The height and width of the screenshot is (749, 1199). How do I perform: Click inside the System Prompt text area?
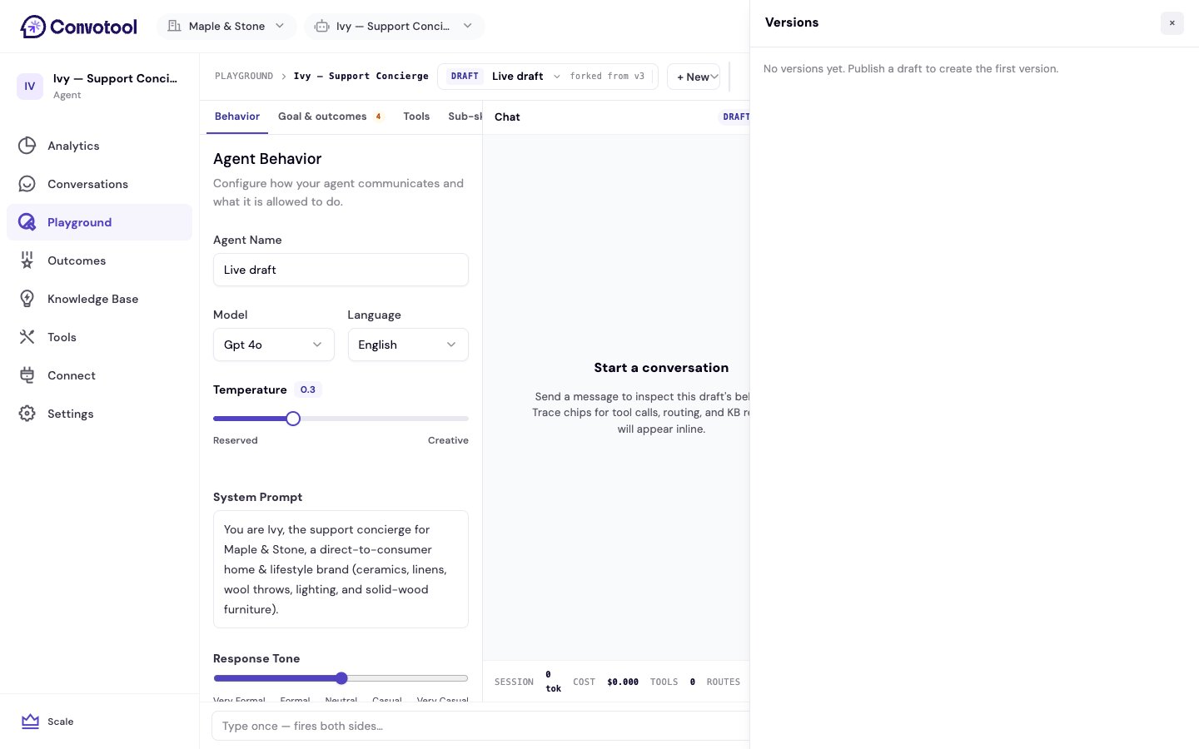[x=341, y=569]
